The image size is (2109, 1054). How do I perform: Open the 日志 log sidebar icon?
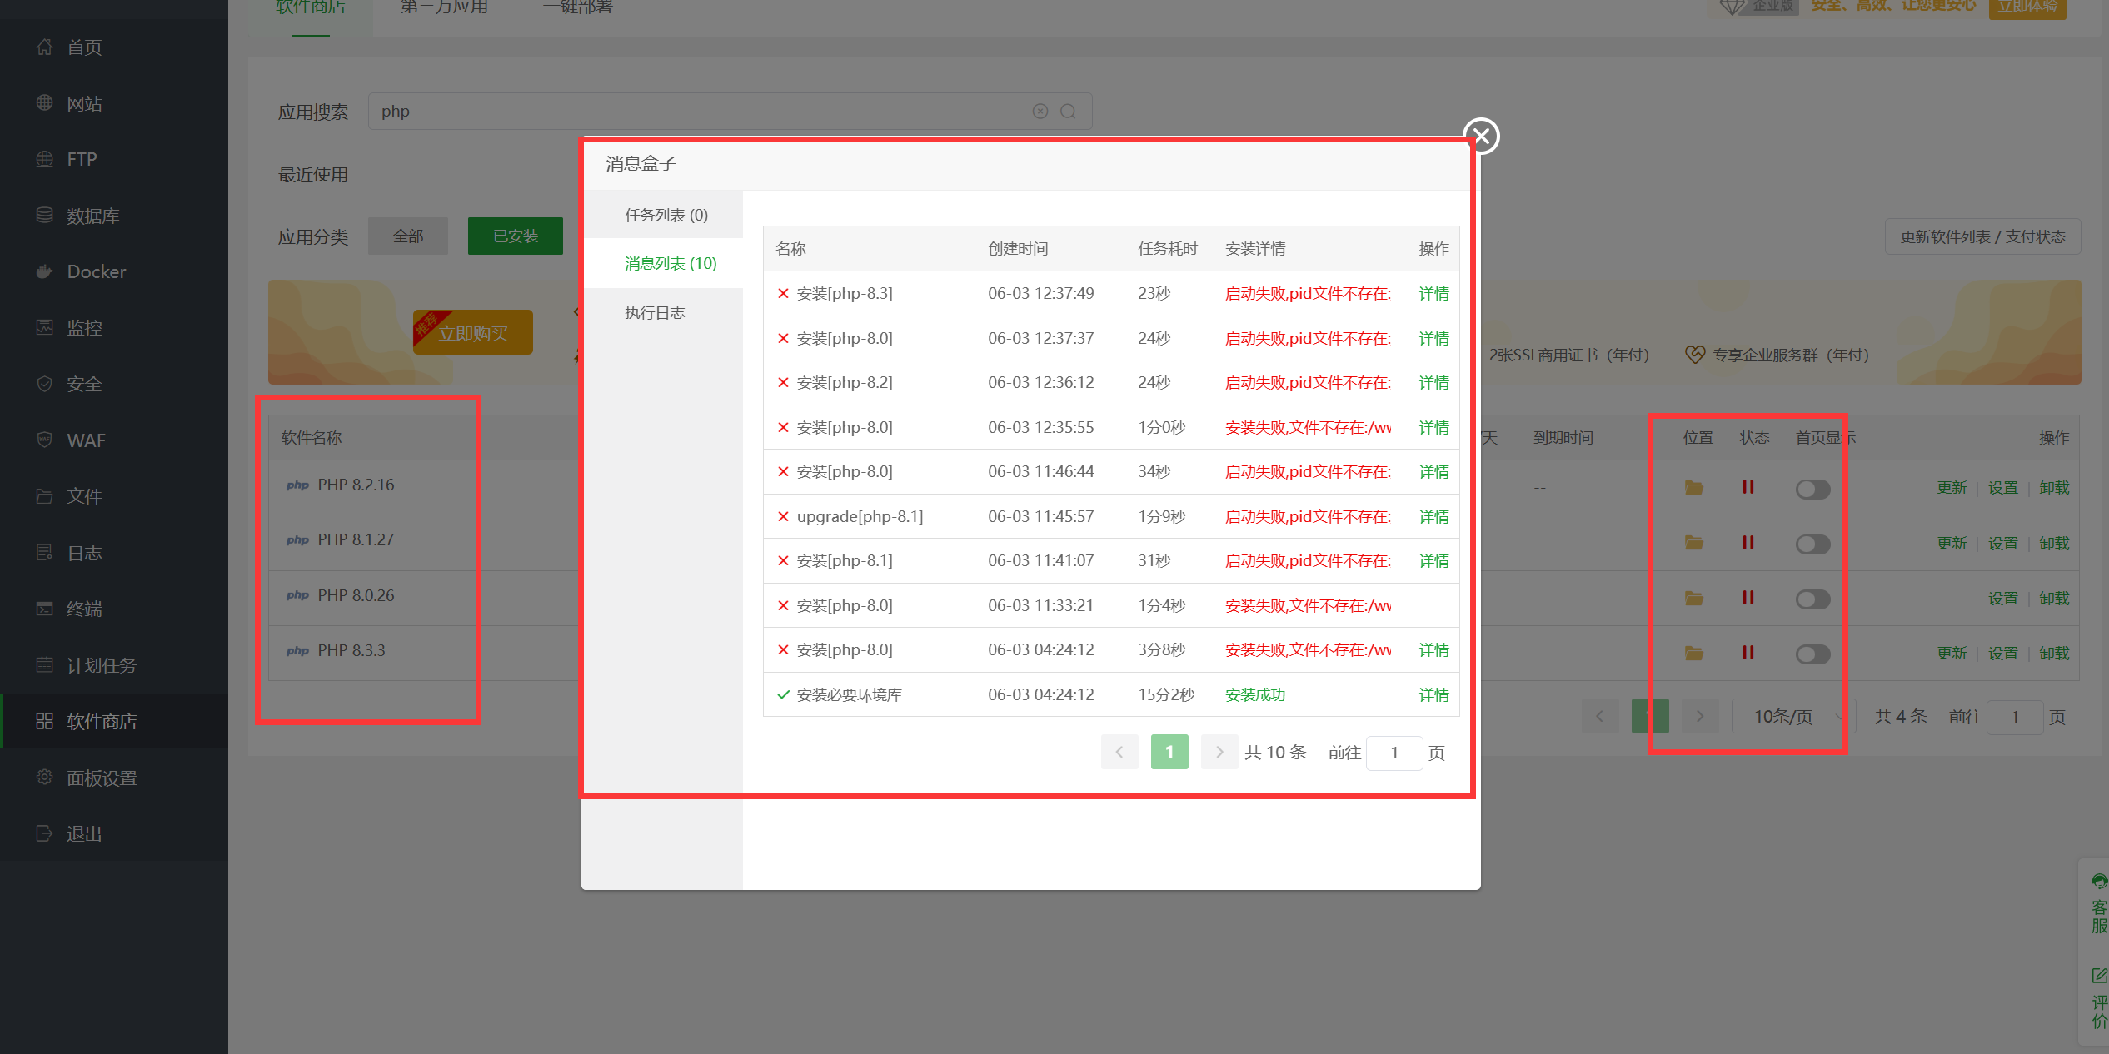coord(45,553)
